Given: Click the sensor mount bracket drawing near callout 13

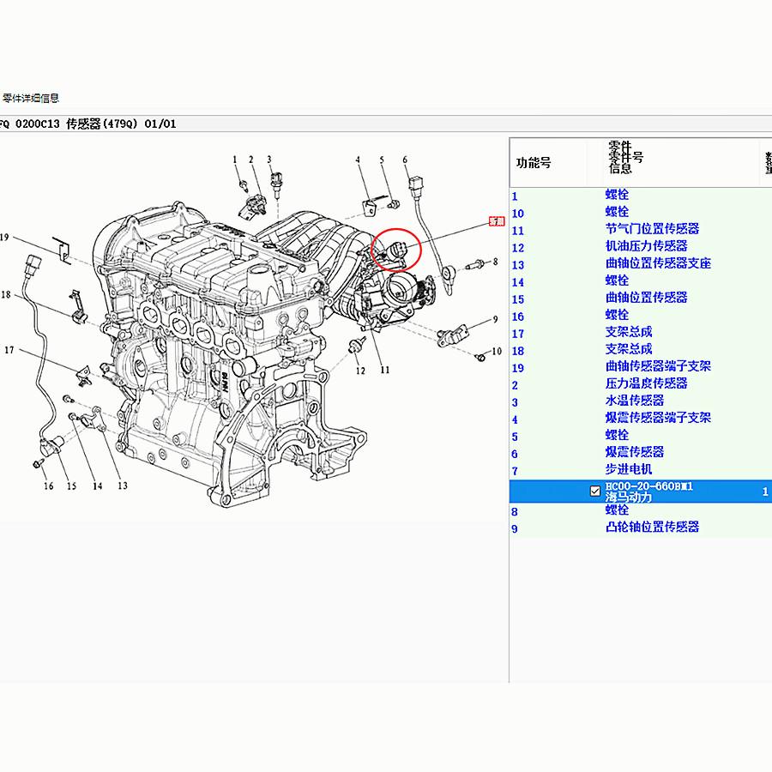Looking at the screenshot, I should (95, 419).
